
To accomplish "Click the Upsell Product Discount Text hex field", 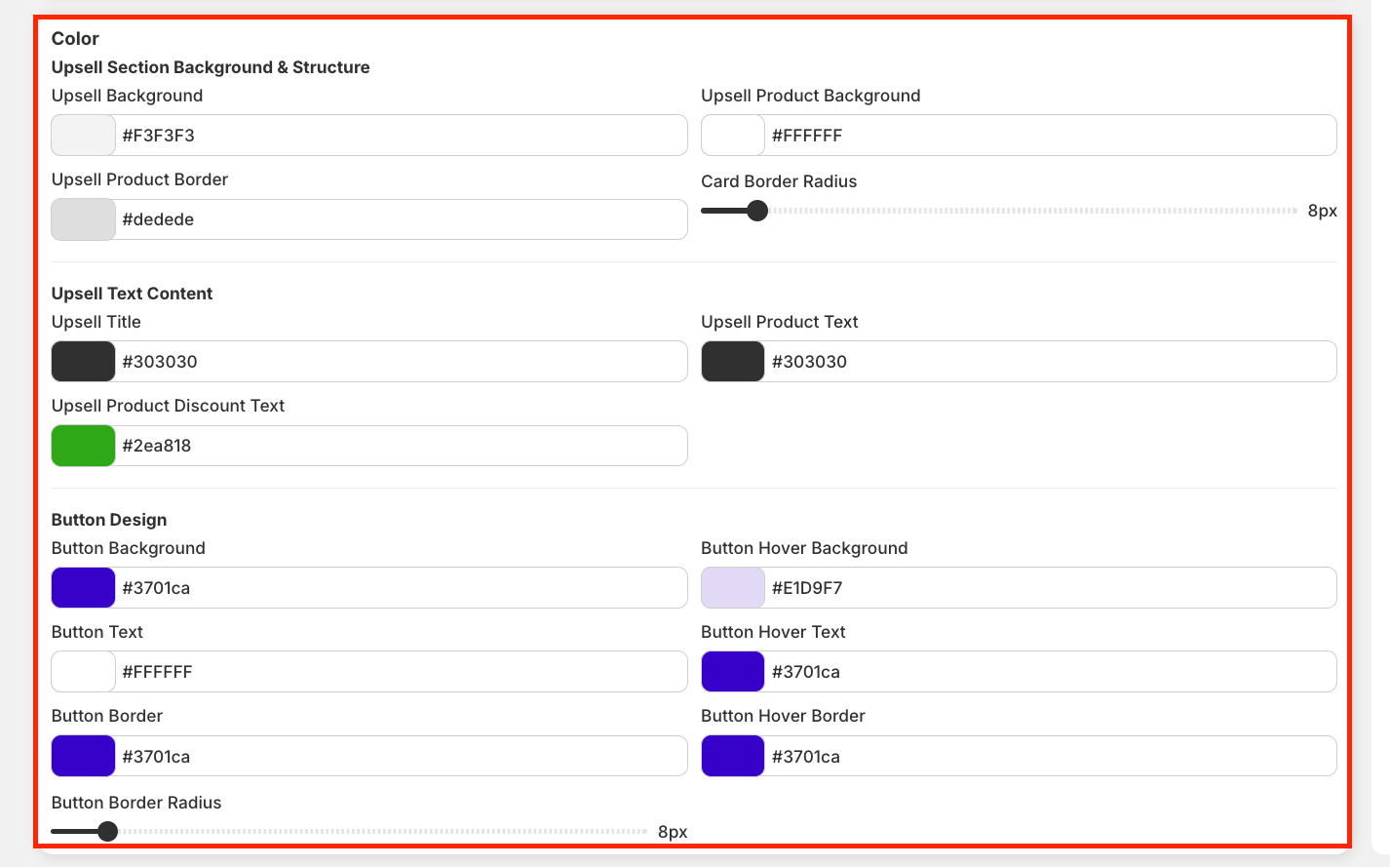I will click(400, 446).
